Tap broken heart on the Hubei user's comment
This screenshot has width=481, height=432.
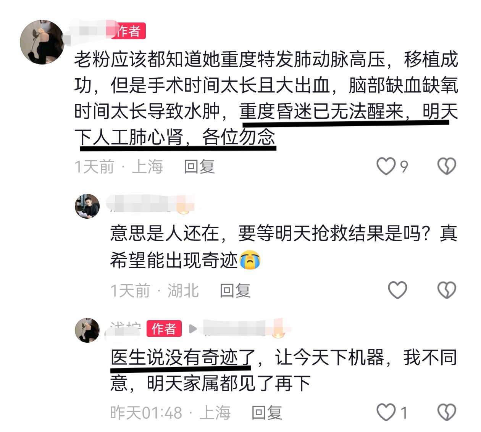click(447, 290)
